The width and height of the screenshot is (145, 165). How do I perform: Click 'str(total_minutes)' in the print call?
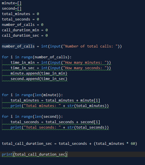[x=87, y=106]
